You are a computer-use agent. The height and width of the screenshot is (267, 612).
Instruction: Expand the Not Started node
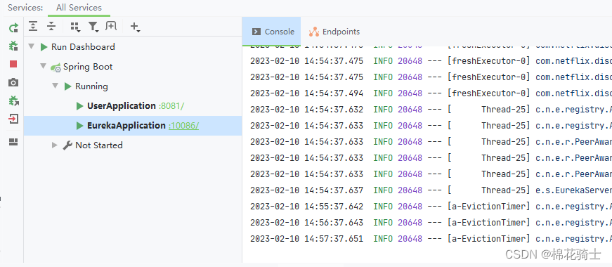tap(55, 145)
